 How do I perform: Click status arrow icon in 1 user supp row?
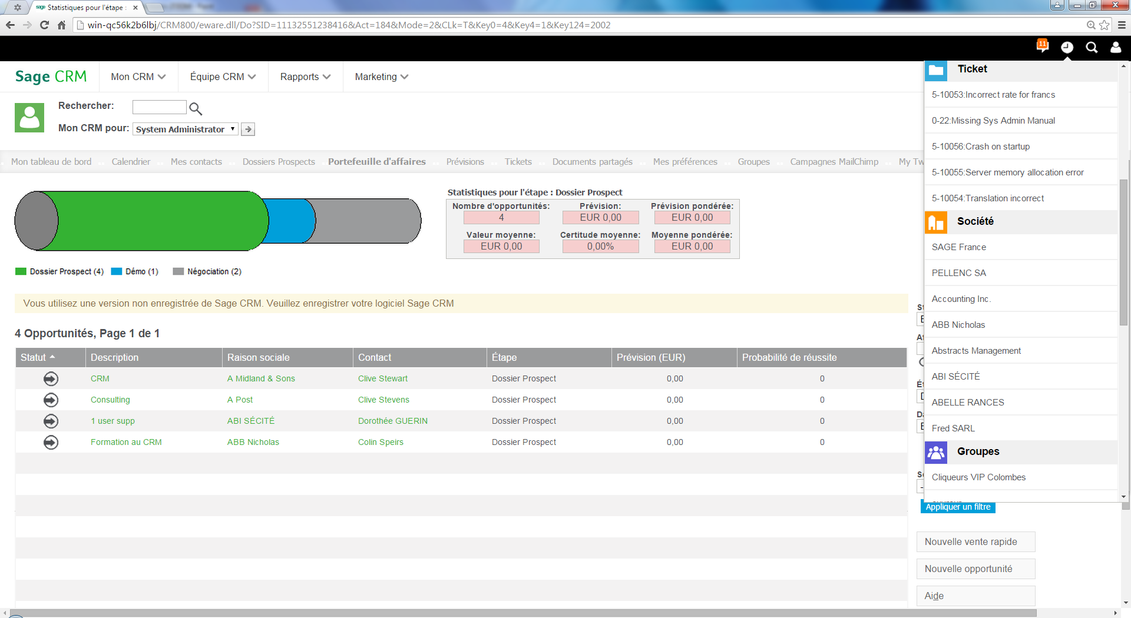point(51,421)
